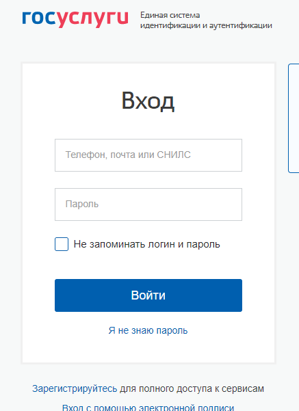Click the red 'услуги' part of the logo
Viewport: 299px width, 411px height.
pos(92,19)
